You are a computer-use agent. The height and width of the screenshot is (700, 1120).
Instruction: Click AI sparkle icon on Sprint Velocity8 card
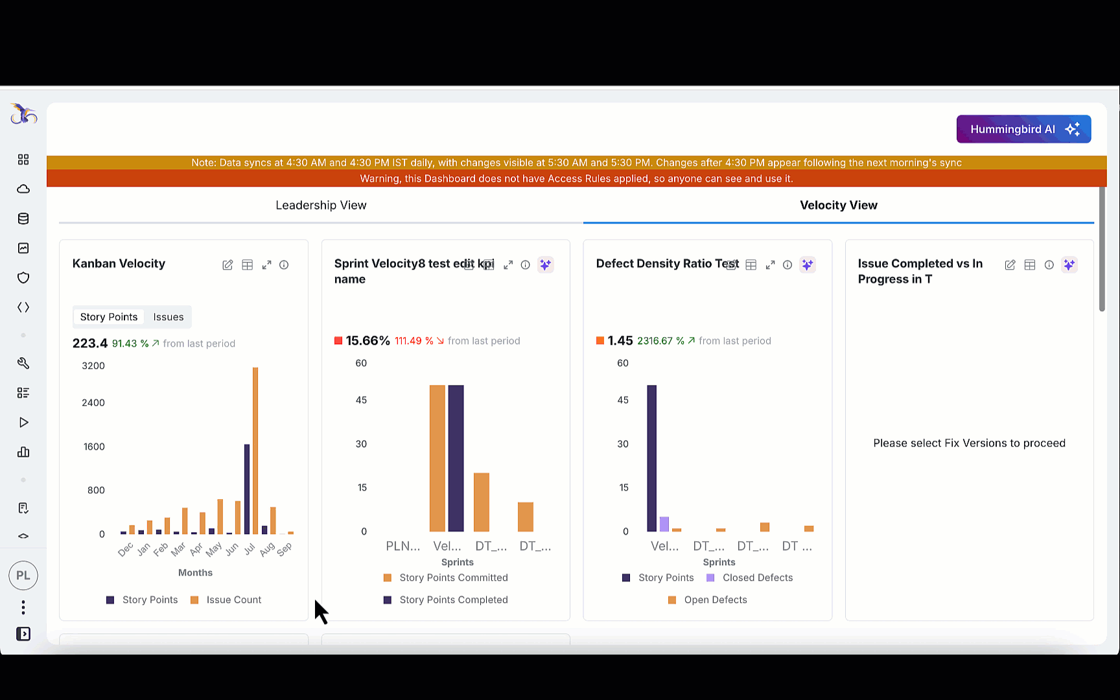click(545, 265)
